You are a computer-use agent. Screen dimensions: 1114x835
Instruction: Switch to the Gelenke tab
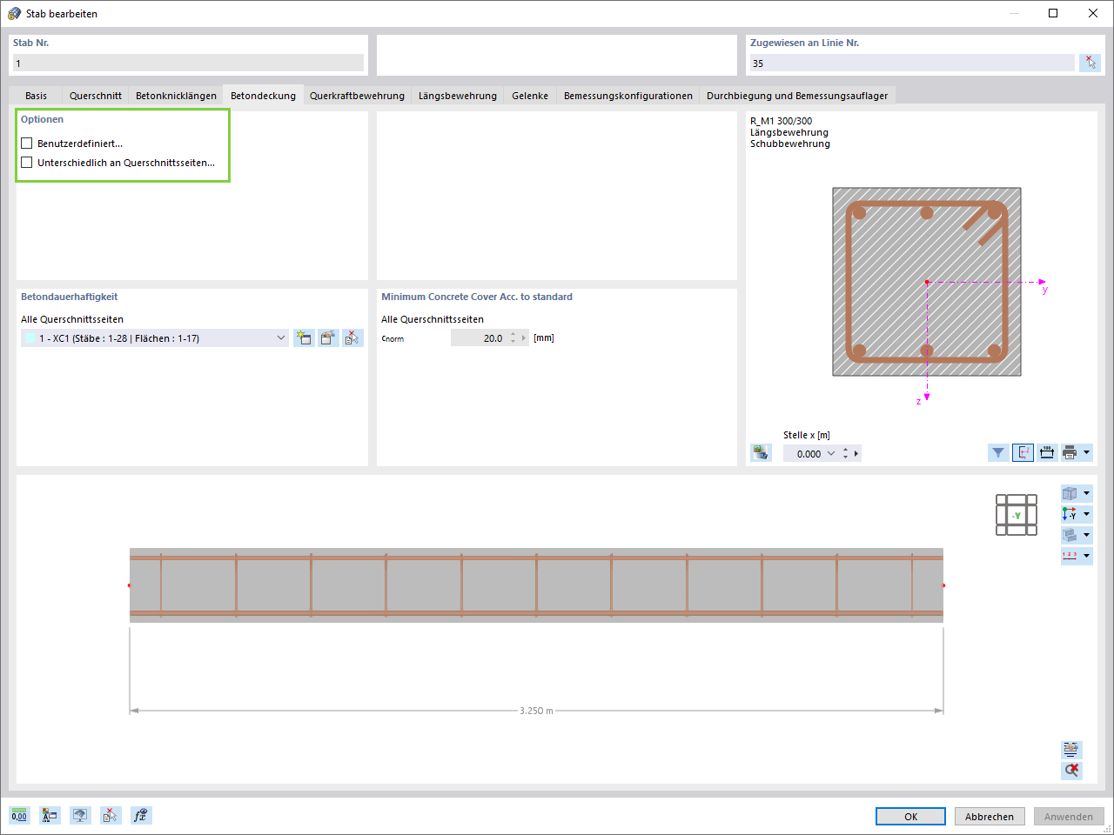click(x=530, y=96)
